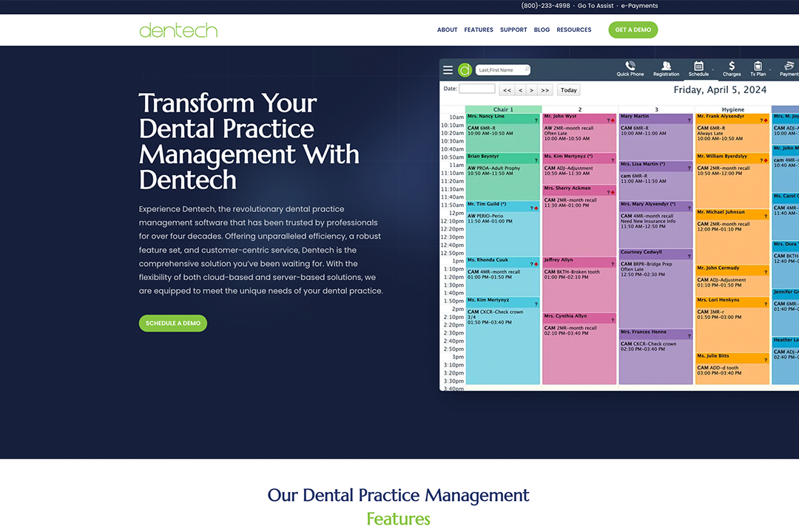Image resolution: width=799 pixels, height=532 pixels.
Task: Open Mr. Tim Guild appointment
Action: [503, 228]
